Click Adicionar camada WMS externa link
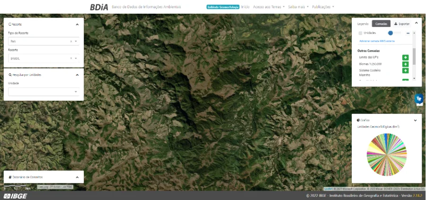Viewport: 426px width, 200px height. [x=377, y=41]
